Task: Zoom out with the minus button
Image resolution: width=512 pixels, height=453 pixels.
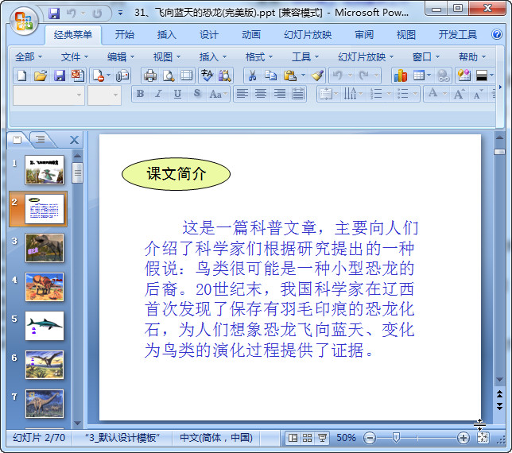Action: click(370, 438)
